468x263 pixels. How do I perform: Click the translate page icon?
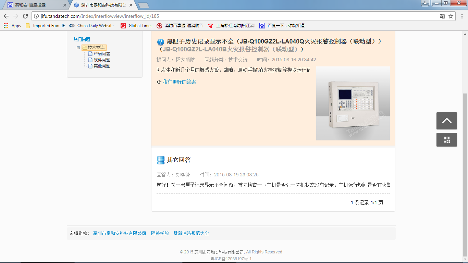click(442, 16)
